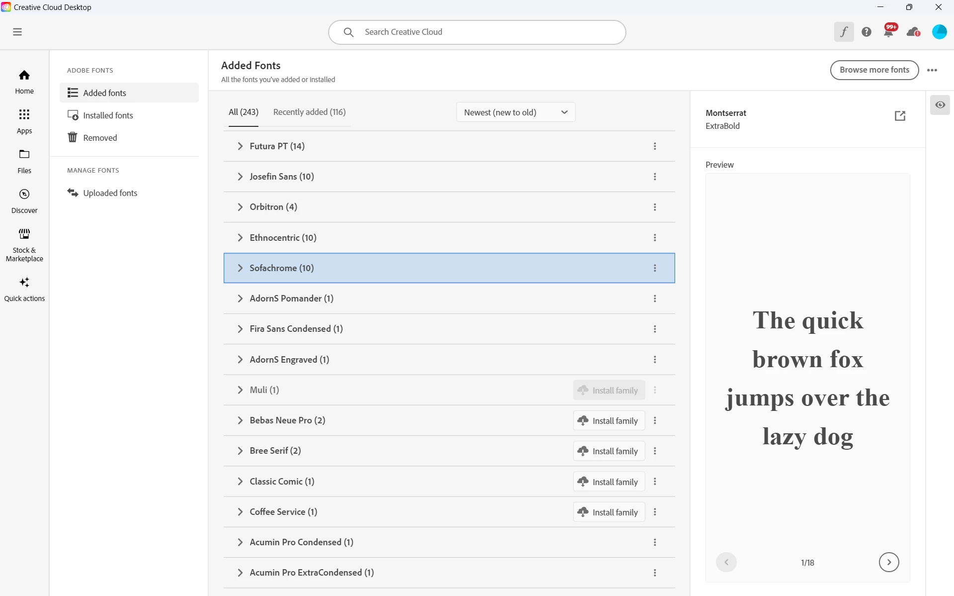Open the user profile avatar
This screenshot has width=954, height=596.
940,32
